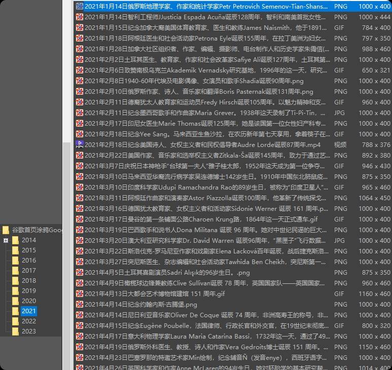Click the file icon next to Boris Pasternak PNG
392x370 pixels.
pos(79,92)
